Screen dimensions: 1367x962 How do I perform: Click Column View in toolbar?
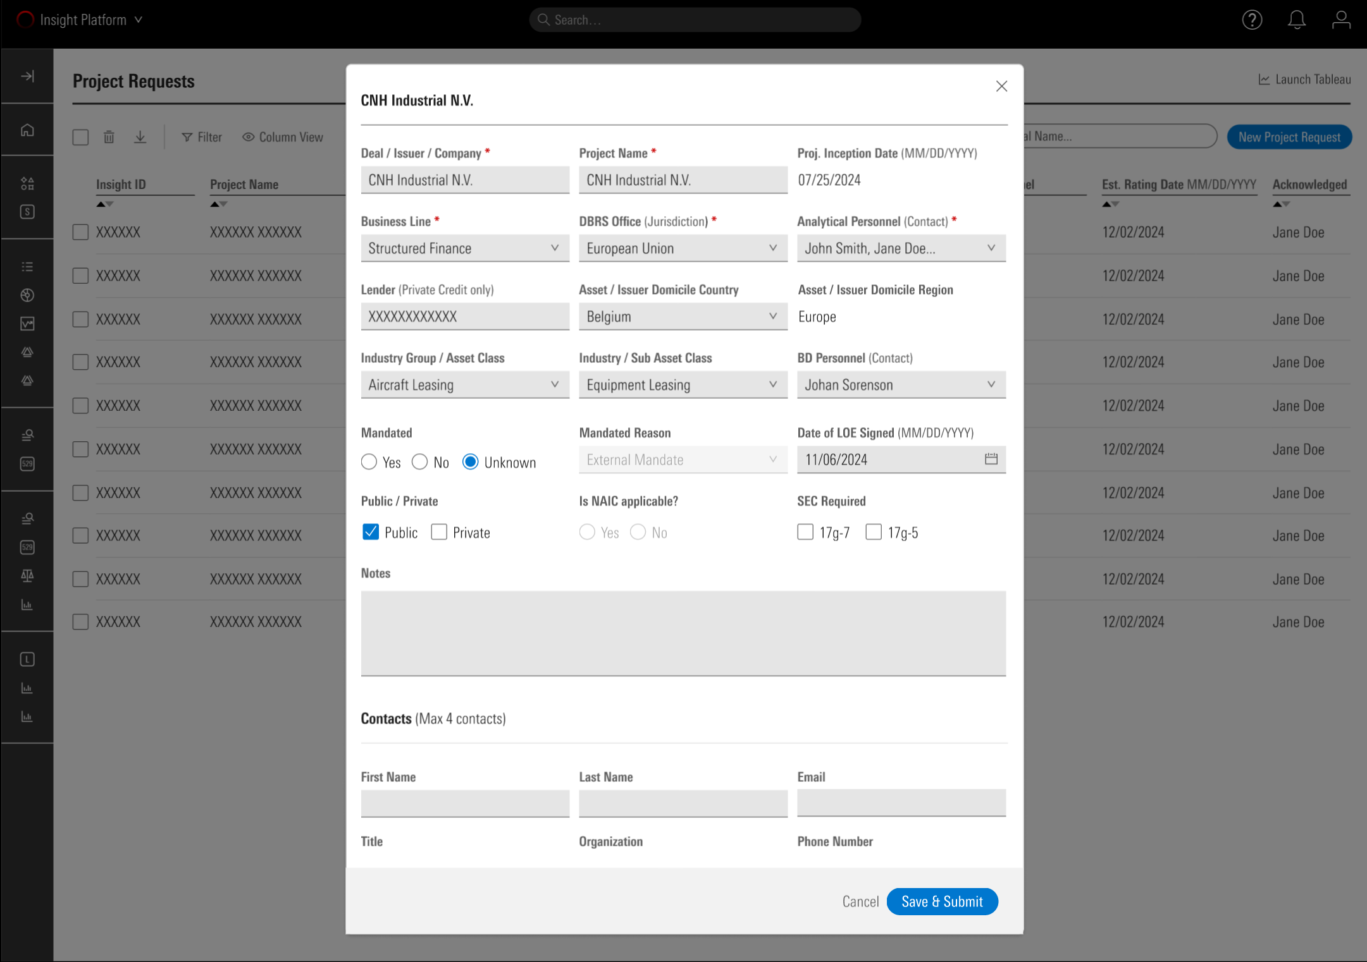click(x=283, y=137)
